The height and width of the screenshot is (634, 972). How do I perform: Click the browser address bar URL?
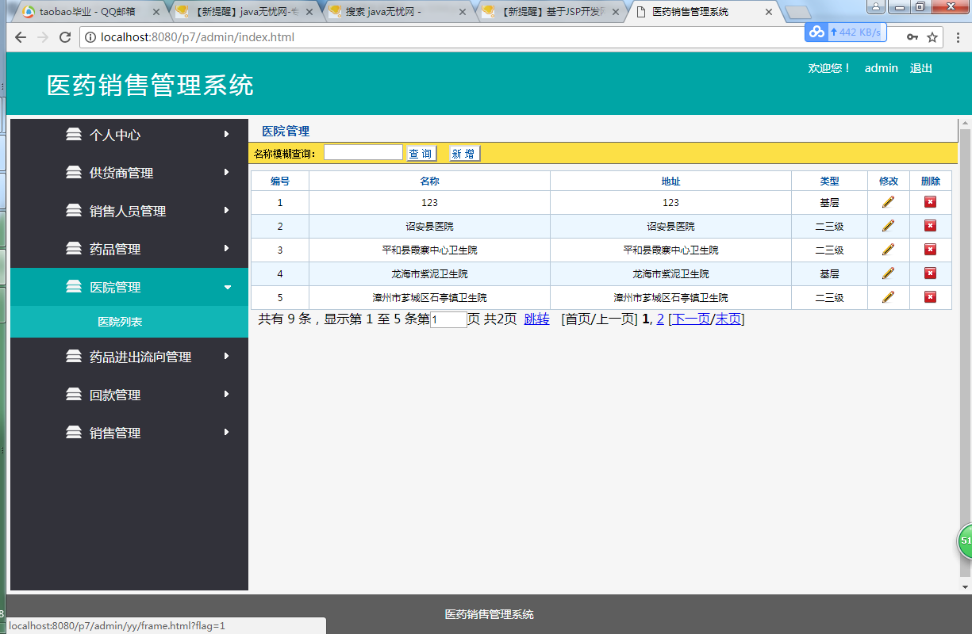[x=198, y=37]
